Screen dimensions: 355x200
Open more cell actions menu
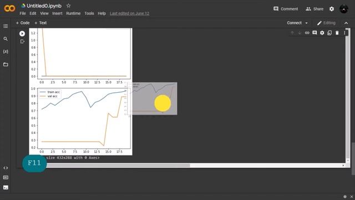pyautogui.click(x=344, y=33)
